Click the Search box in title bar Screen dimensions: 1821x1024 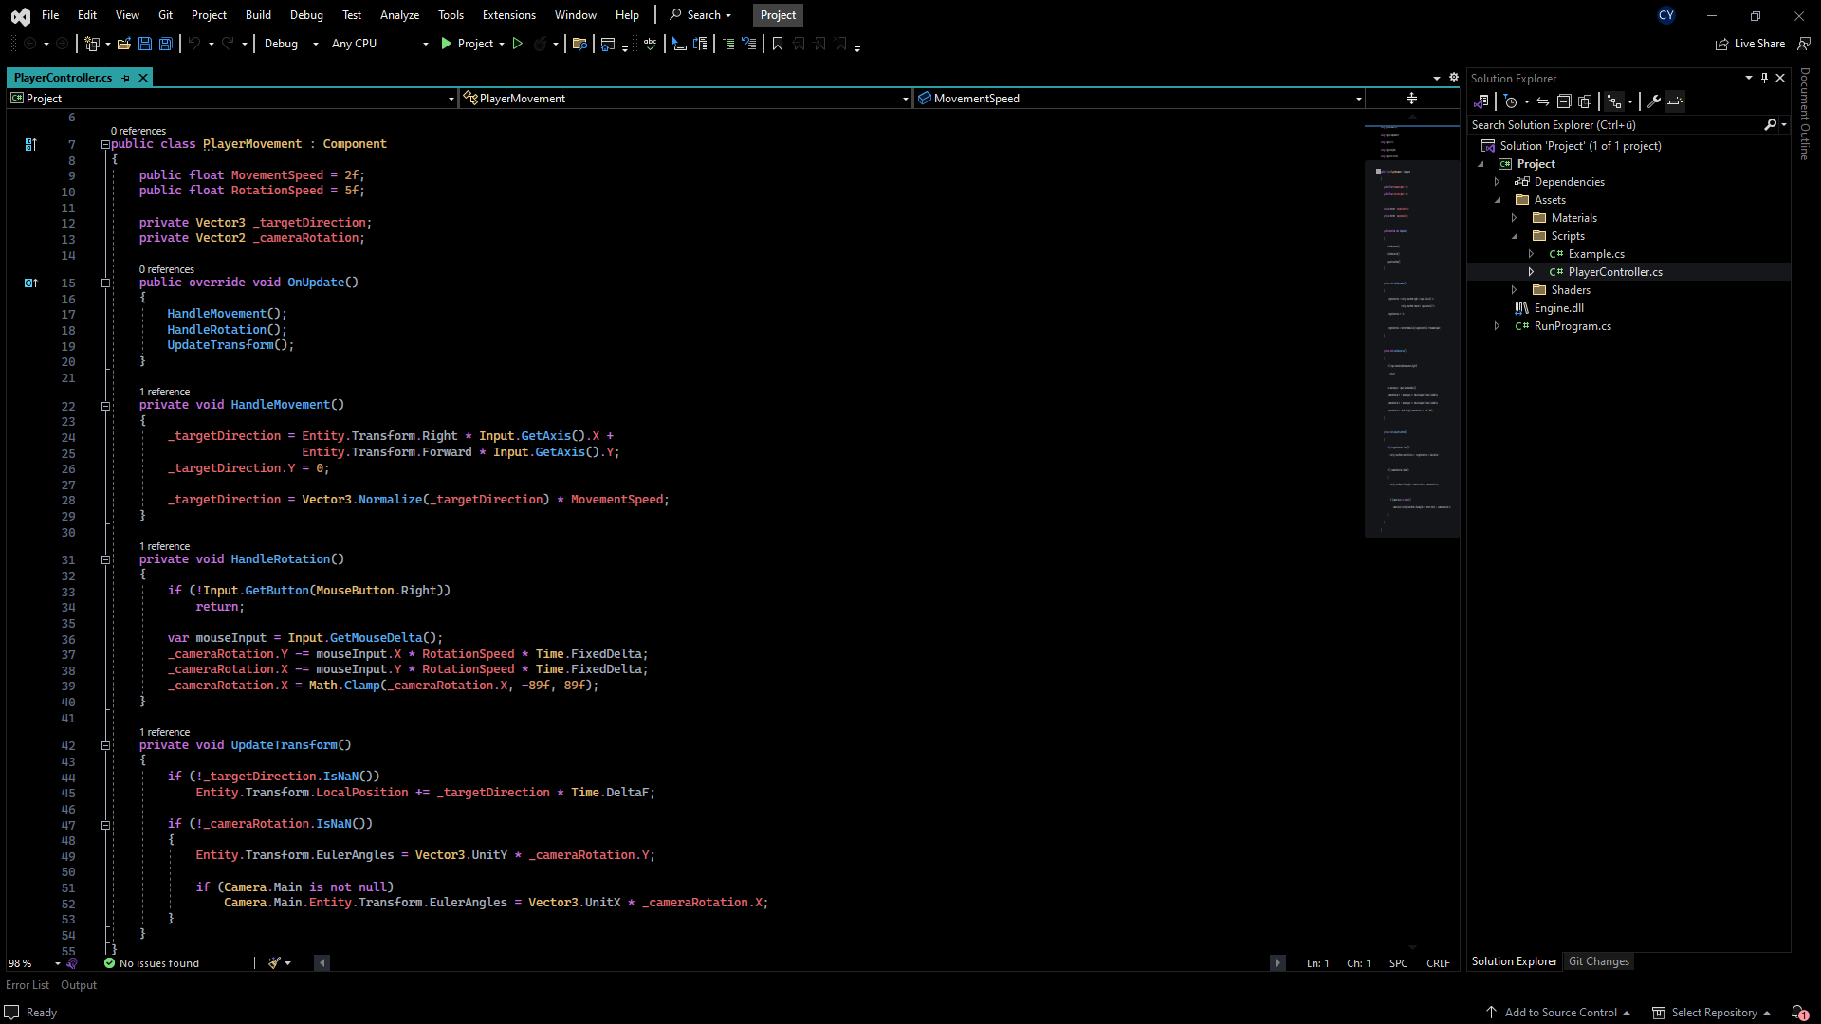click(x=702, y=15)
